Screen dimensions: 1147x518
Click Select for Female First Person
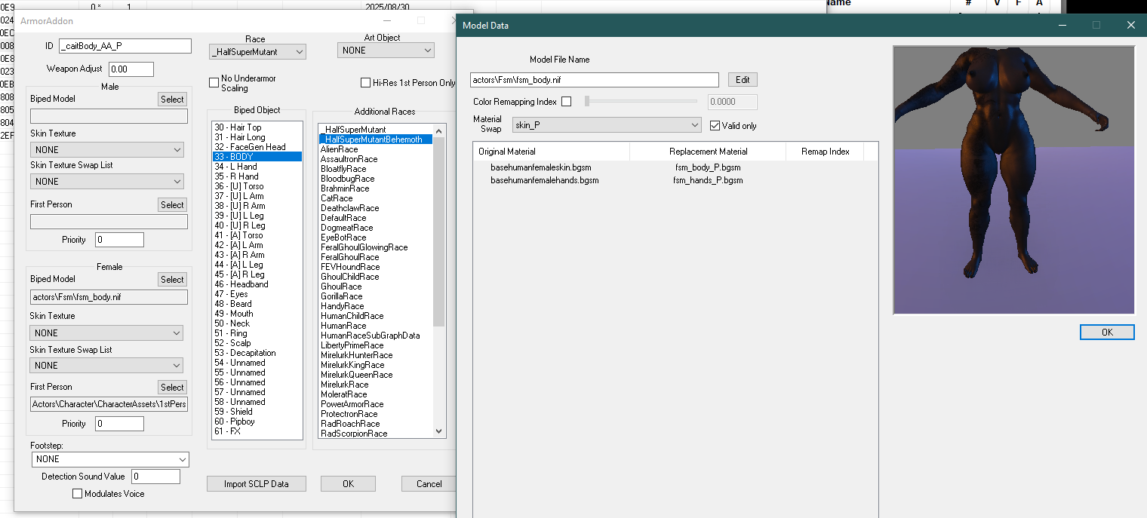pos(172,388)
